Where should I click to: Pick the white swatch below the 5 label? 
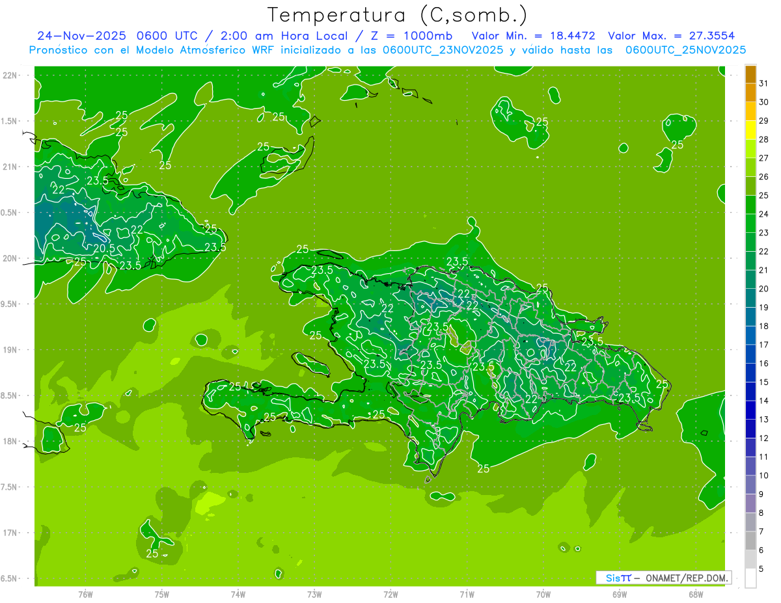pyautogui.click(x=750, y=578)
